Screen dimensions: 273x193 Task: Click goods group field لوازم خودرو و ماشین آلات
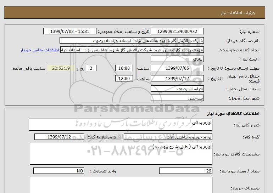point(168,137)
